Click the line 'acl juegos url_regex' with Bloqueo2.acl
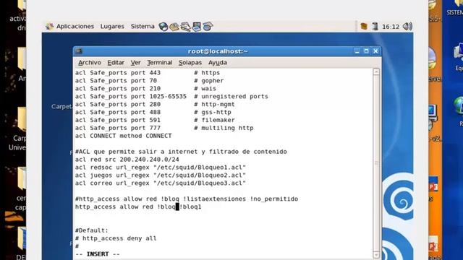The height and width of the screenshot is (260, 463). (x=161, y=175)
